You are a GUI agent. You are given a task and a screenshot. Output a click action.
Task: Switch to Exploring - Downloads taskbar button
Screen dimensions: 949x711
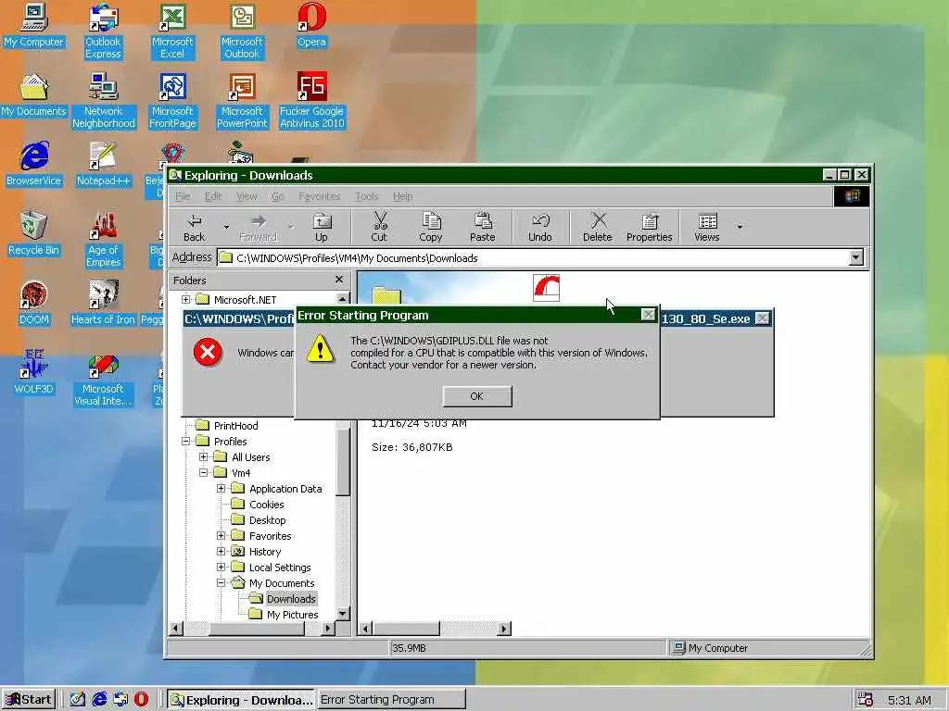[241, 700]
